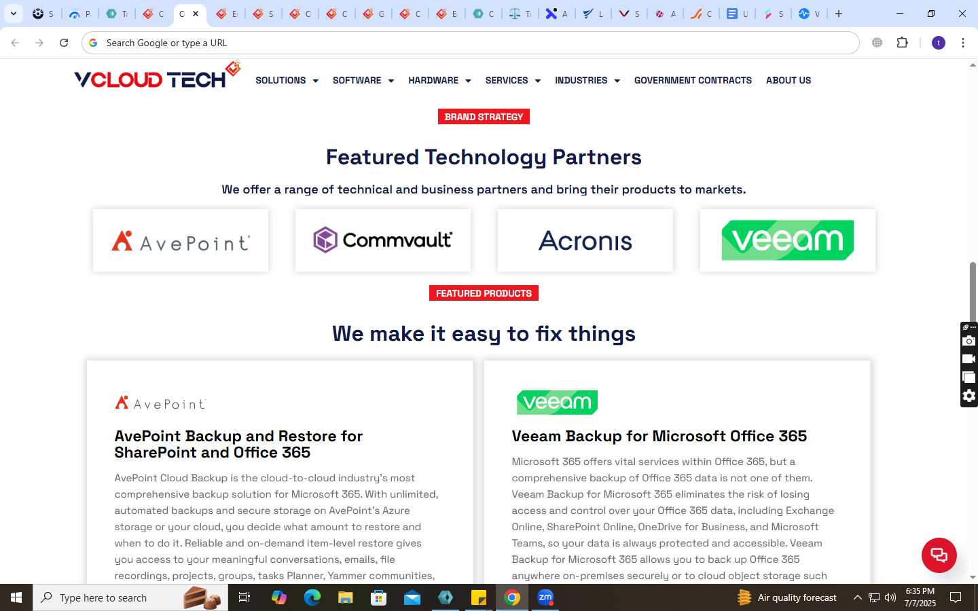Click the globe icon beside address bar
The width and height of the screenshot is (978, 611).
tap(877, 43)
